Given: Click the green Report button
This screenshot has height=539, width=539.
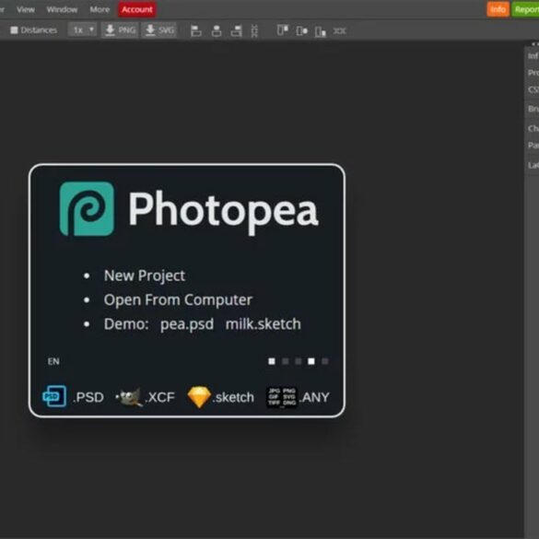Looking at the screenshot, I should coord(525,9).
